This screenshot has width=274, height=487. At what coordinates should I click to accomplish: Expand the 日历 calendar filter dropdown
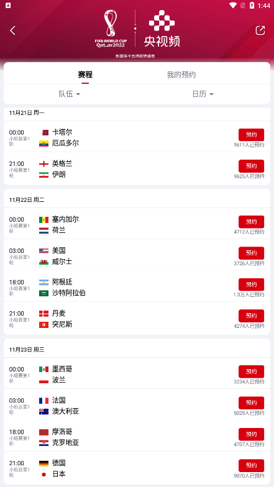click(x=203, y=94)
